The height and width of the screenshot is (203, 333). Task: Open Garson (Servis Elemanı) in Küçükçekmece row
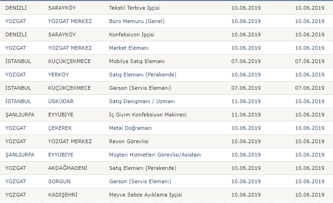tap(140, 88)
